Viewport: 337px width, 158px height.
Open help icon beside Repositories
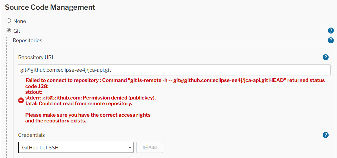(331, 40)
